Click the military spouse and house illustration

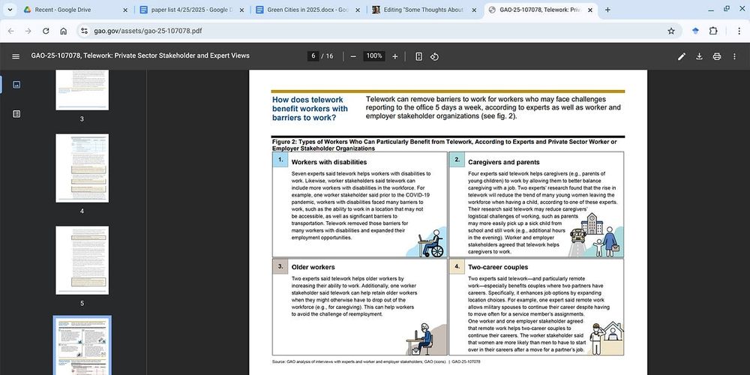pyautogui.click(x=606, y=337)
